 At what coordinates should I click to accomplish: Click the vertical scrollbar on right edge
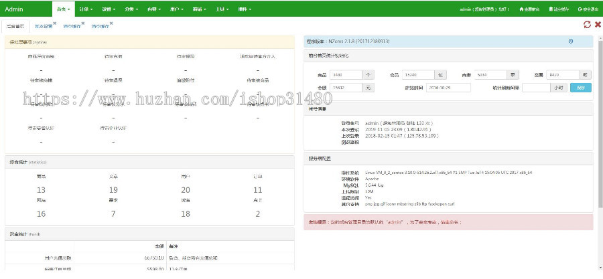coord(601,123)
